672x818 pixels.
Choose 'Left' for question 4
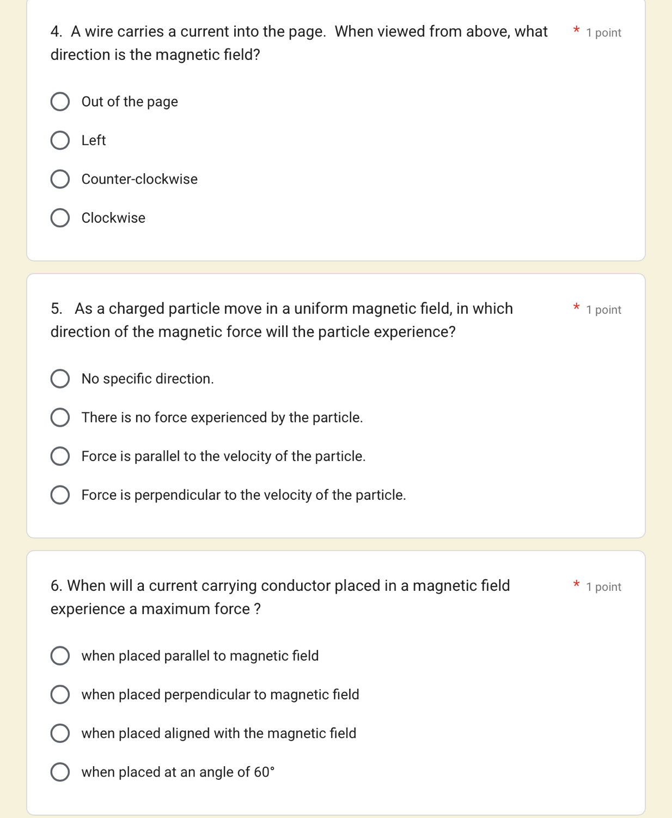pos(60,141)
